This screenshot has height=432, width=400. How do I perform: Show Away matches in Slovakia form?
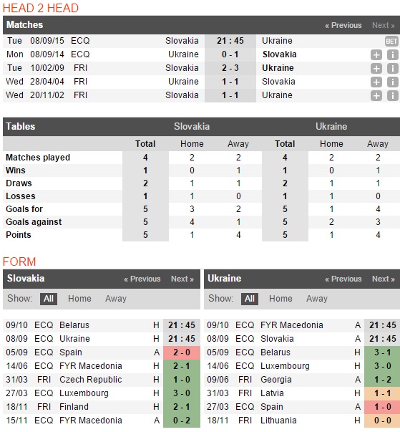(116, 299)
